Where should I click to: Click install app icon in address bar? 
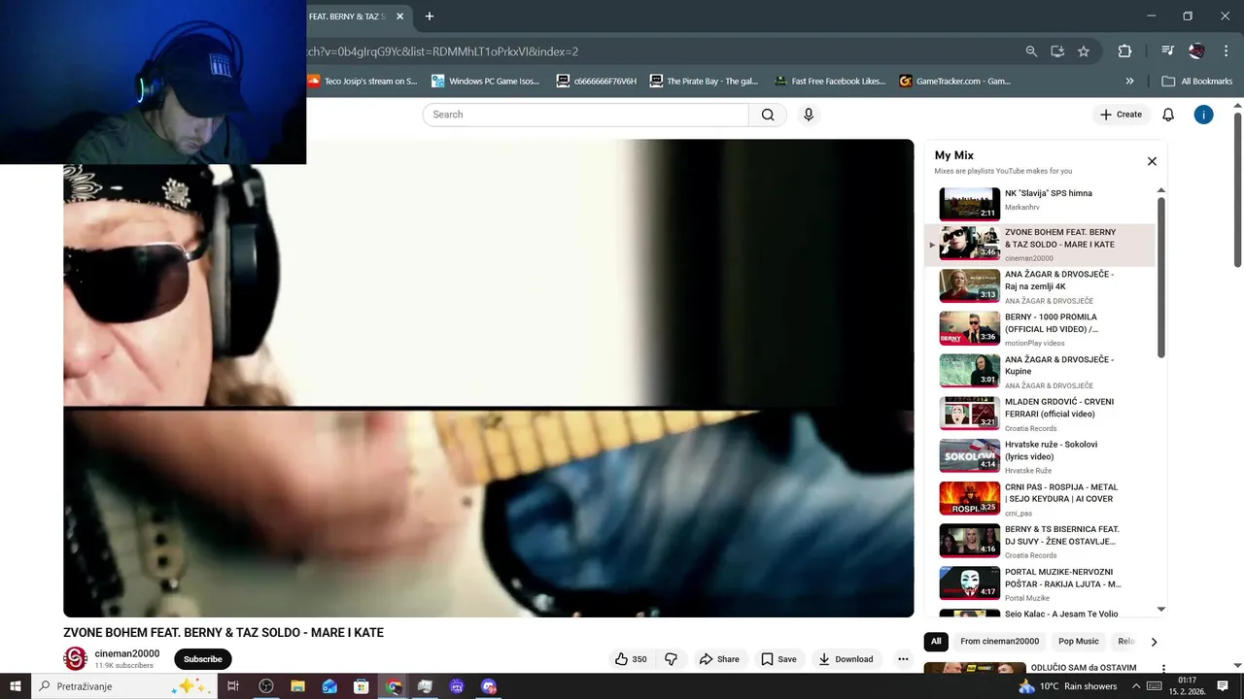coord(1057,51)
